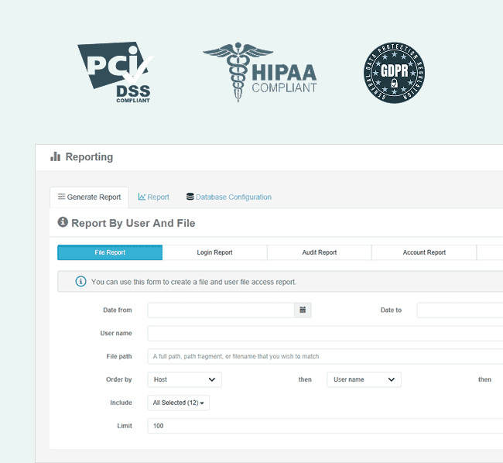The image size is (503, 463).
Task: Click the PCI DSS Compliant logo
Action: point(115,73)
